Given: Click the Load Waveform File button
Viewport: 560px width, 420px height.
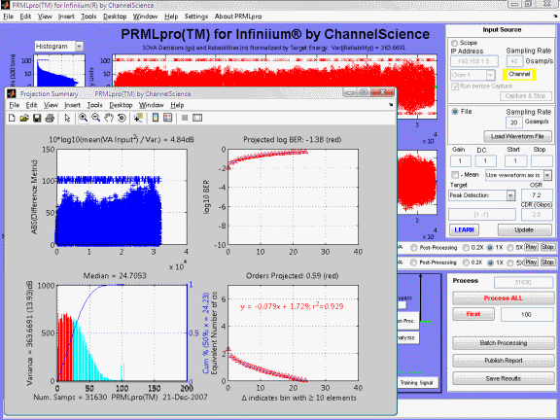Looking at the screenshot, I should click(517, 136).
